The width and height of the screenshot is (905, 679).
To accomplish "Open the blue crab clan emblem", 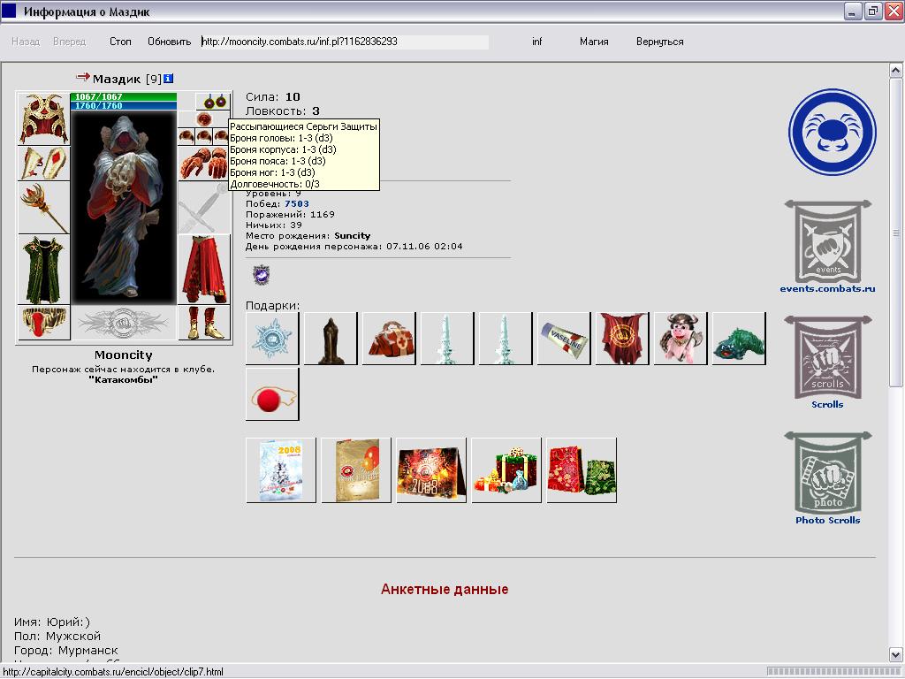I will tap(832, 132).
